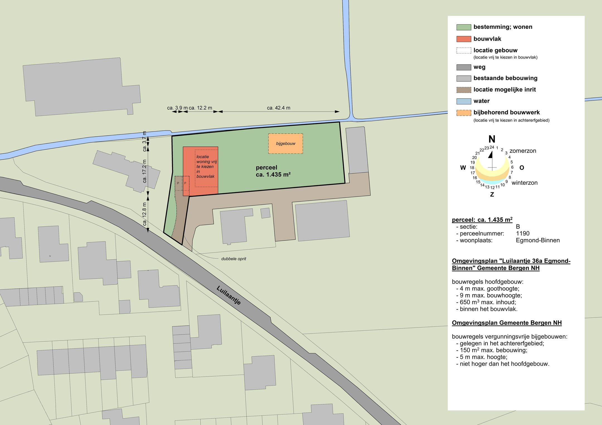Click the red 'bouwvlak' legend swatch
602x425 pixels.
click(x=463, y=39)
